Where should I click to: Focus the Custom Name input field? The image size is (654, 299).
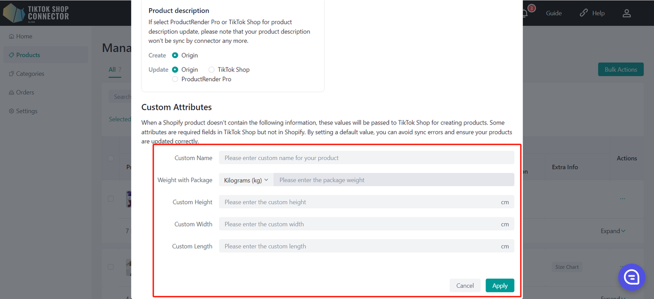[367, 158]
